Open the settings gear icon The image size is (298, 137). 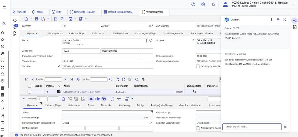point(203,4)
